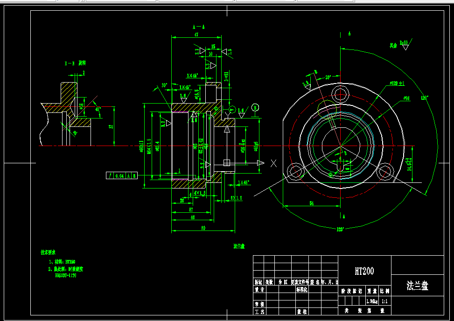Select the 47 dimension above section view
The image size is (454, 321).
pyautogui.click(x=196, y=35)
